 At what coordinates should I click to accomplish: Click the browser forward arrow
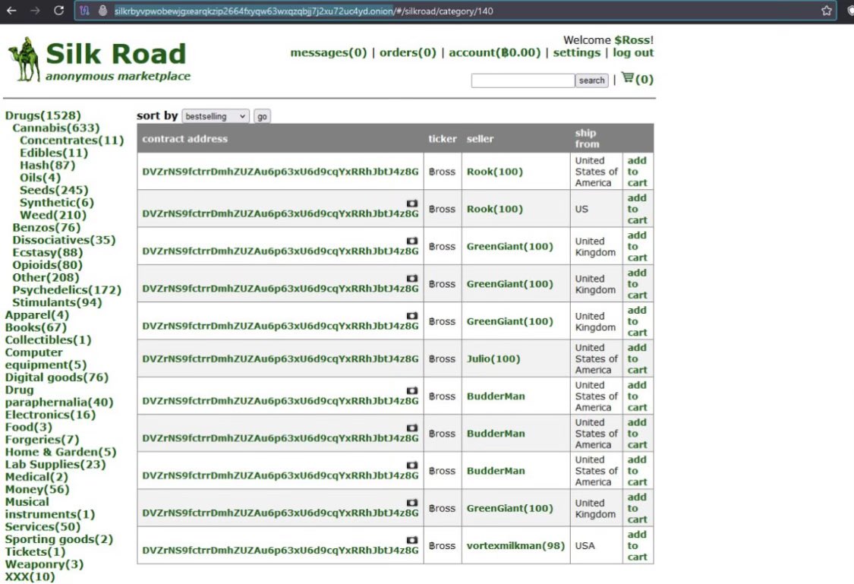click(35, 11)
